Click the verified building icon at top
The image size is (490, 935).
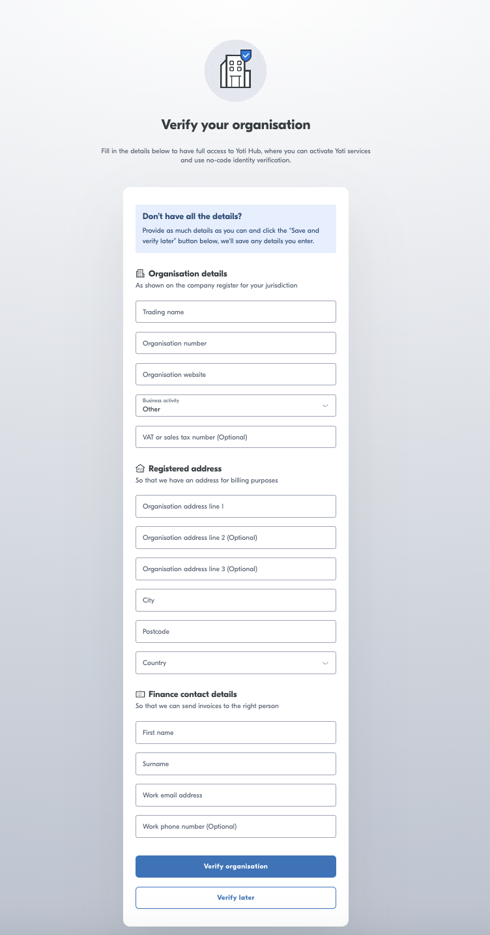[235, 70]
